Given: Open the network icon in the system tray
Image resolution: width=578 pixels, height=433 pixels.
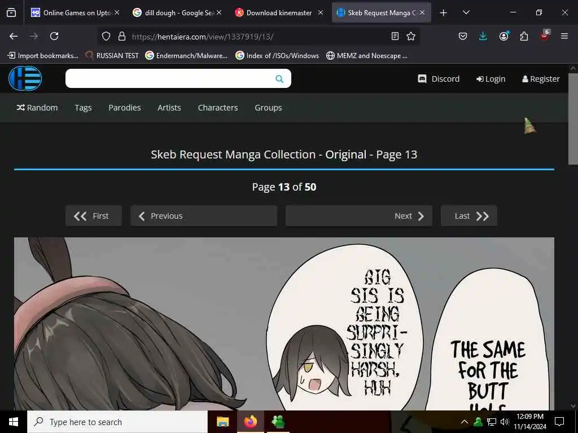Looking at the screenshot, I should click(x=492, y=422).
